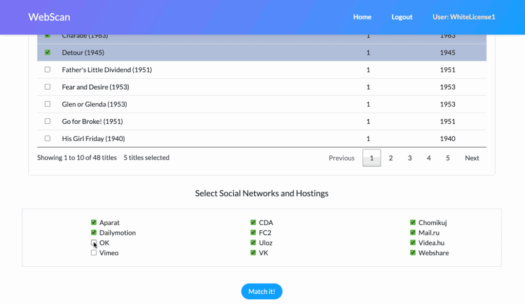This screenshot has height=304, width=525.
Task: Click the Fear and Desire (1953) title
Action: 95,87
